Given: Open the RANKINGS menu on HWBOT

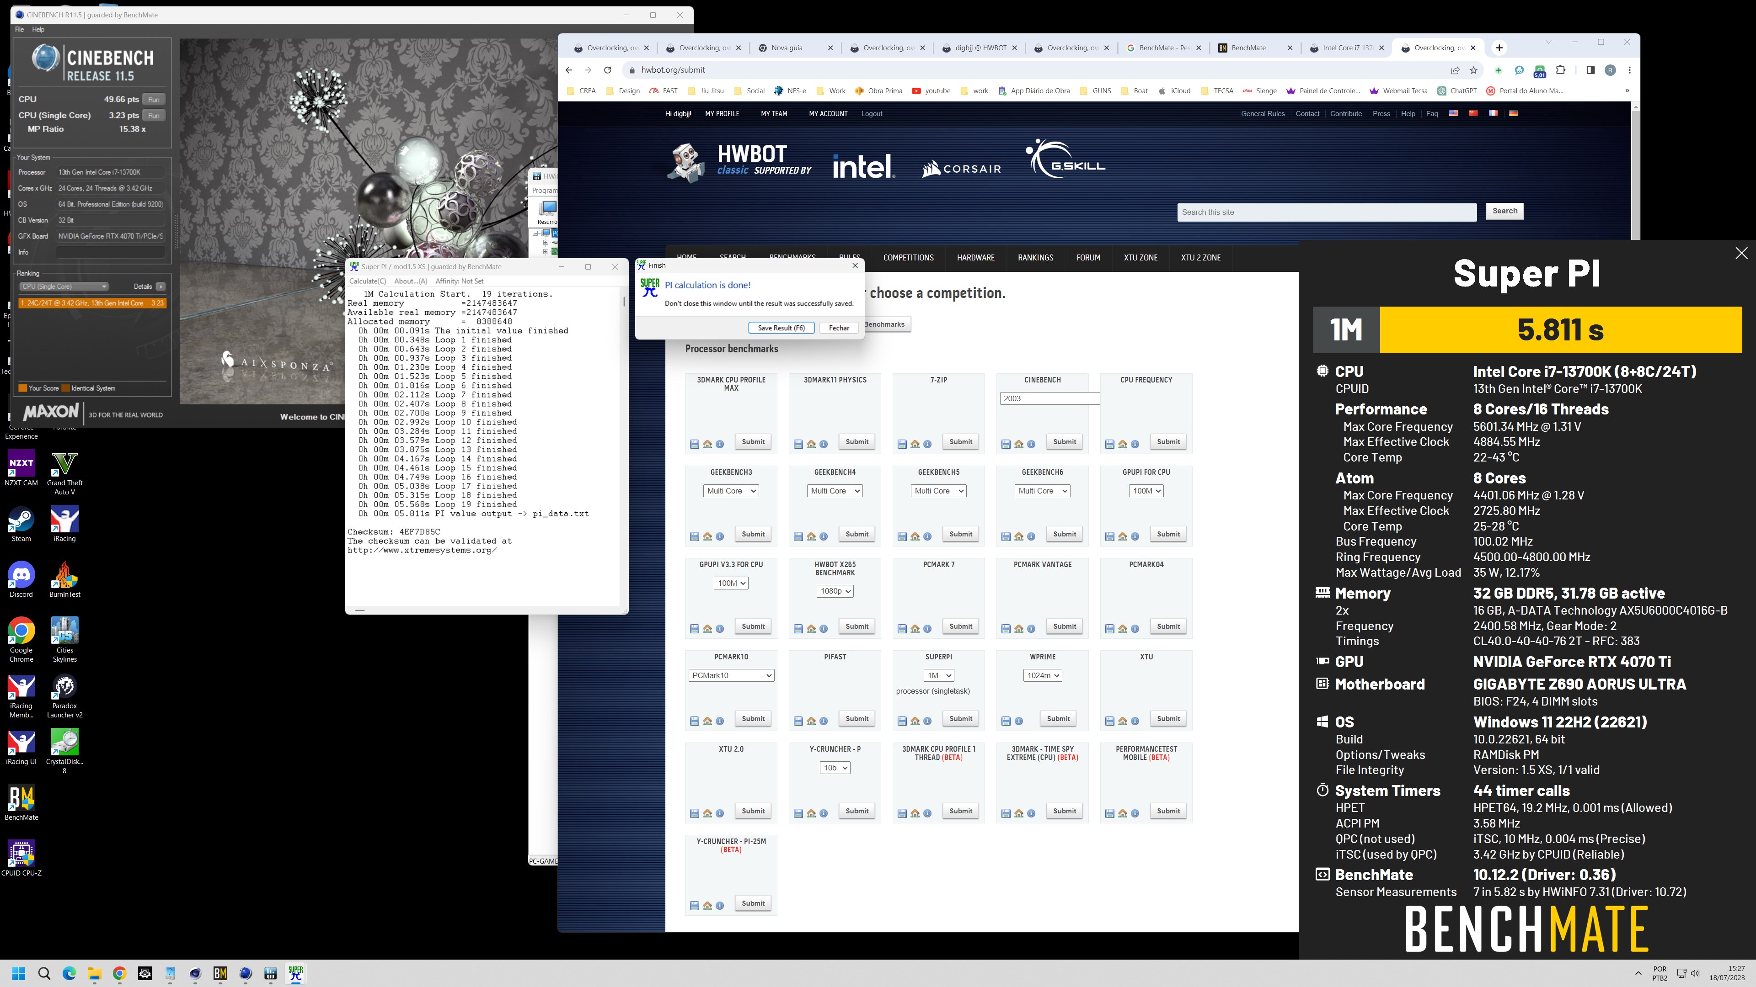Looking at the screenshot, I should (x=1035, y=258).
